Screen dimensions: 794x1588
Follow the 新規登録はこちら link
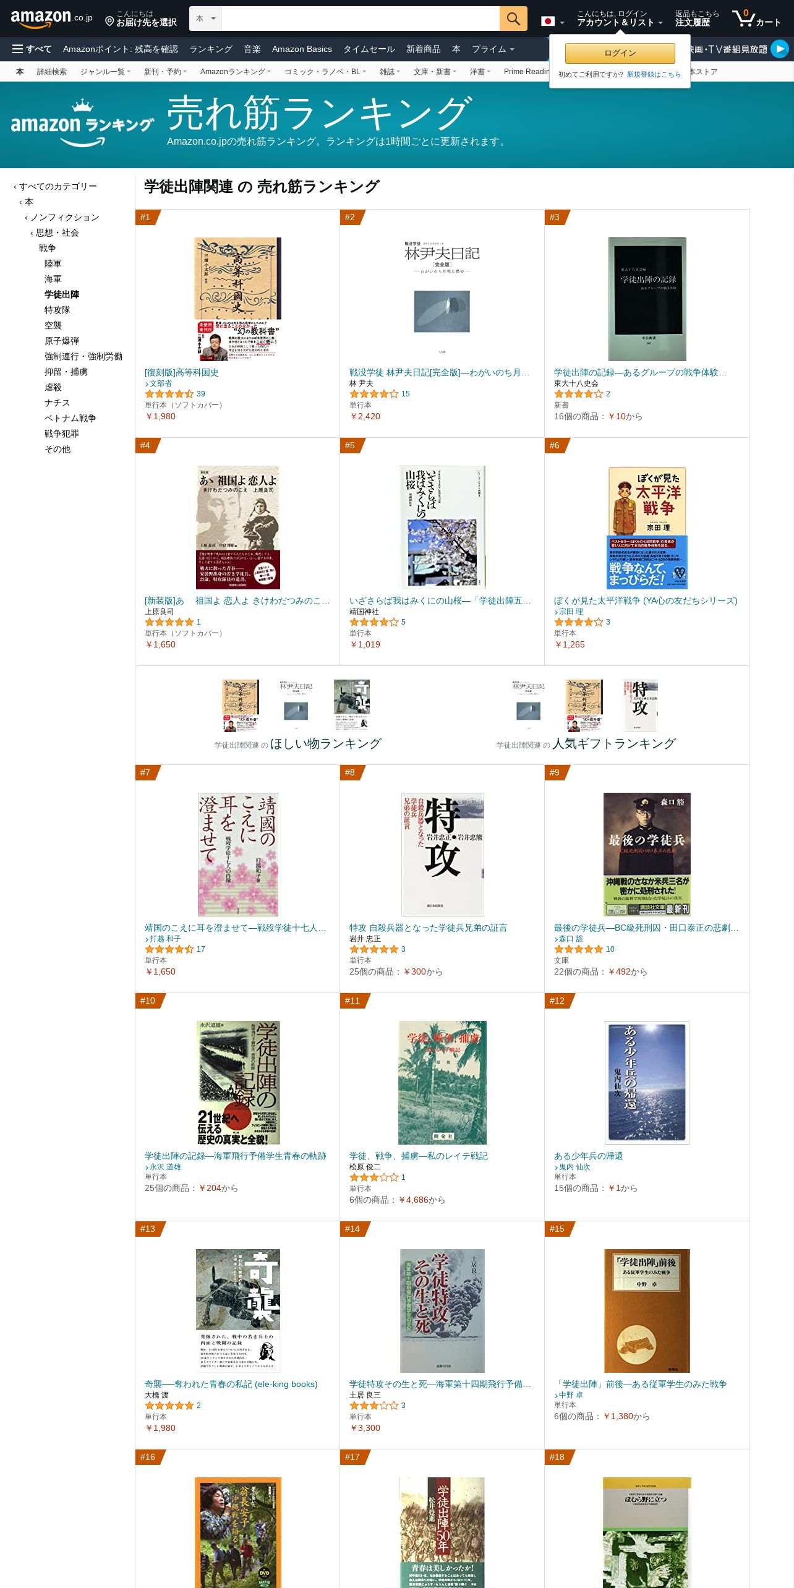pyautogui.click(x=654, y=74)
